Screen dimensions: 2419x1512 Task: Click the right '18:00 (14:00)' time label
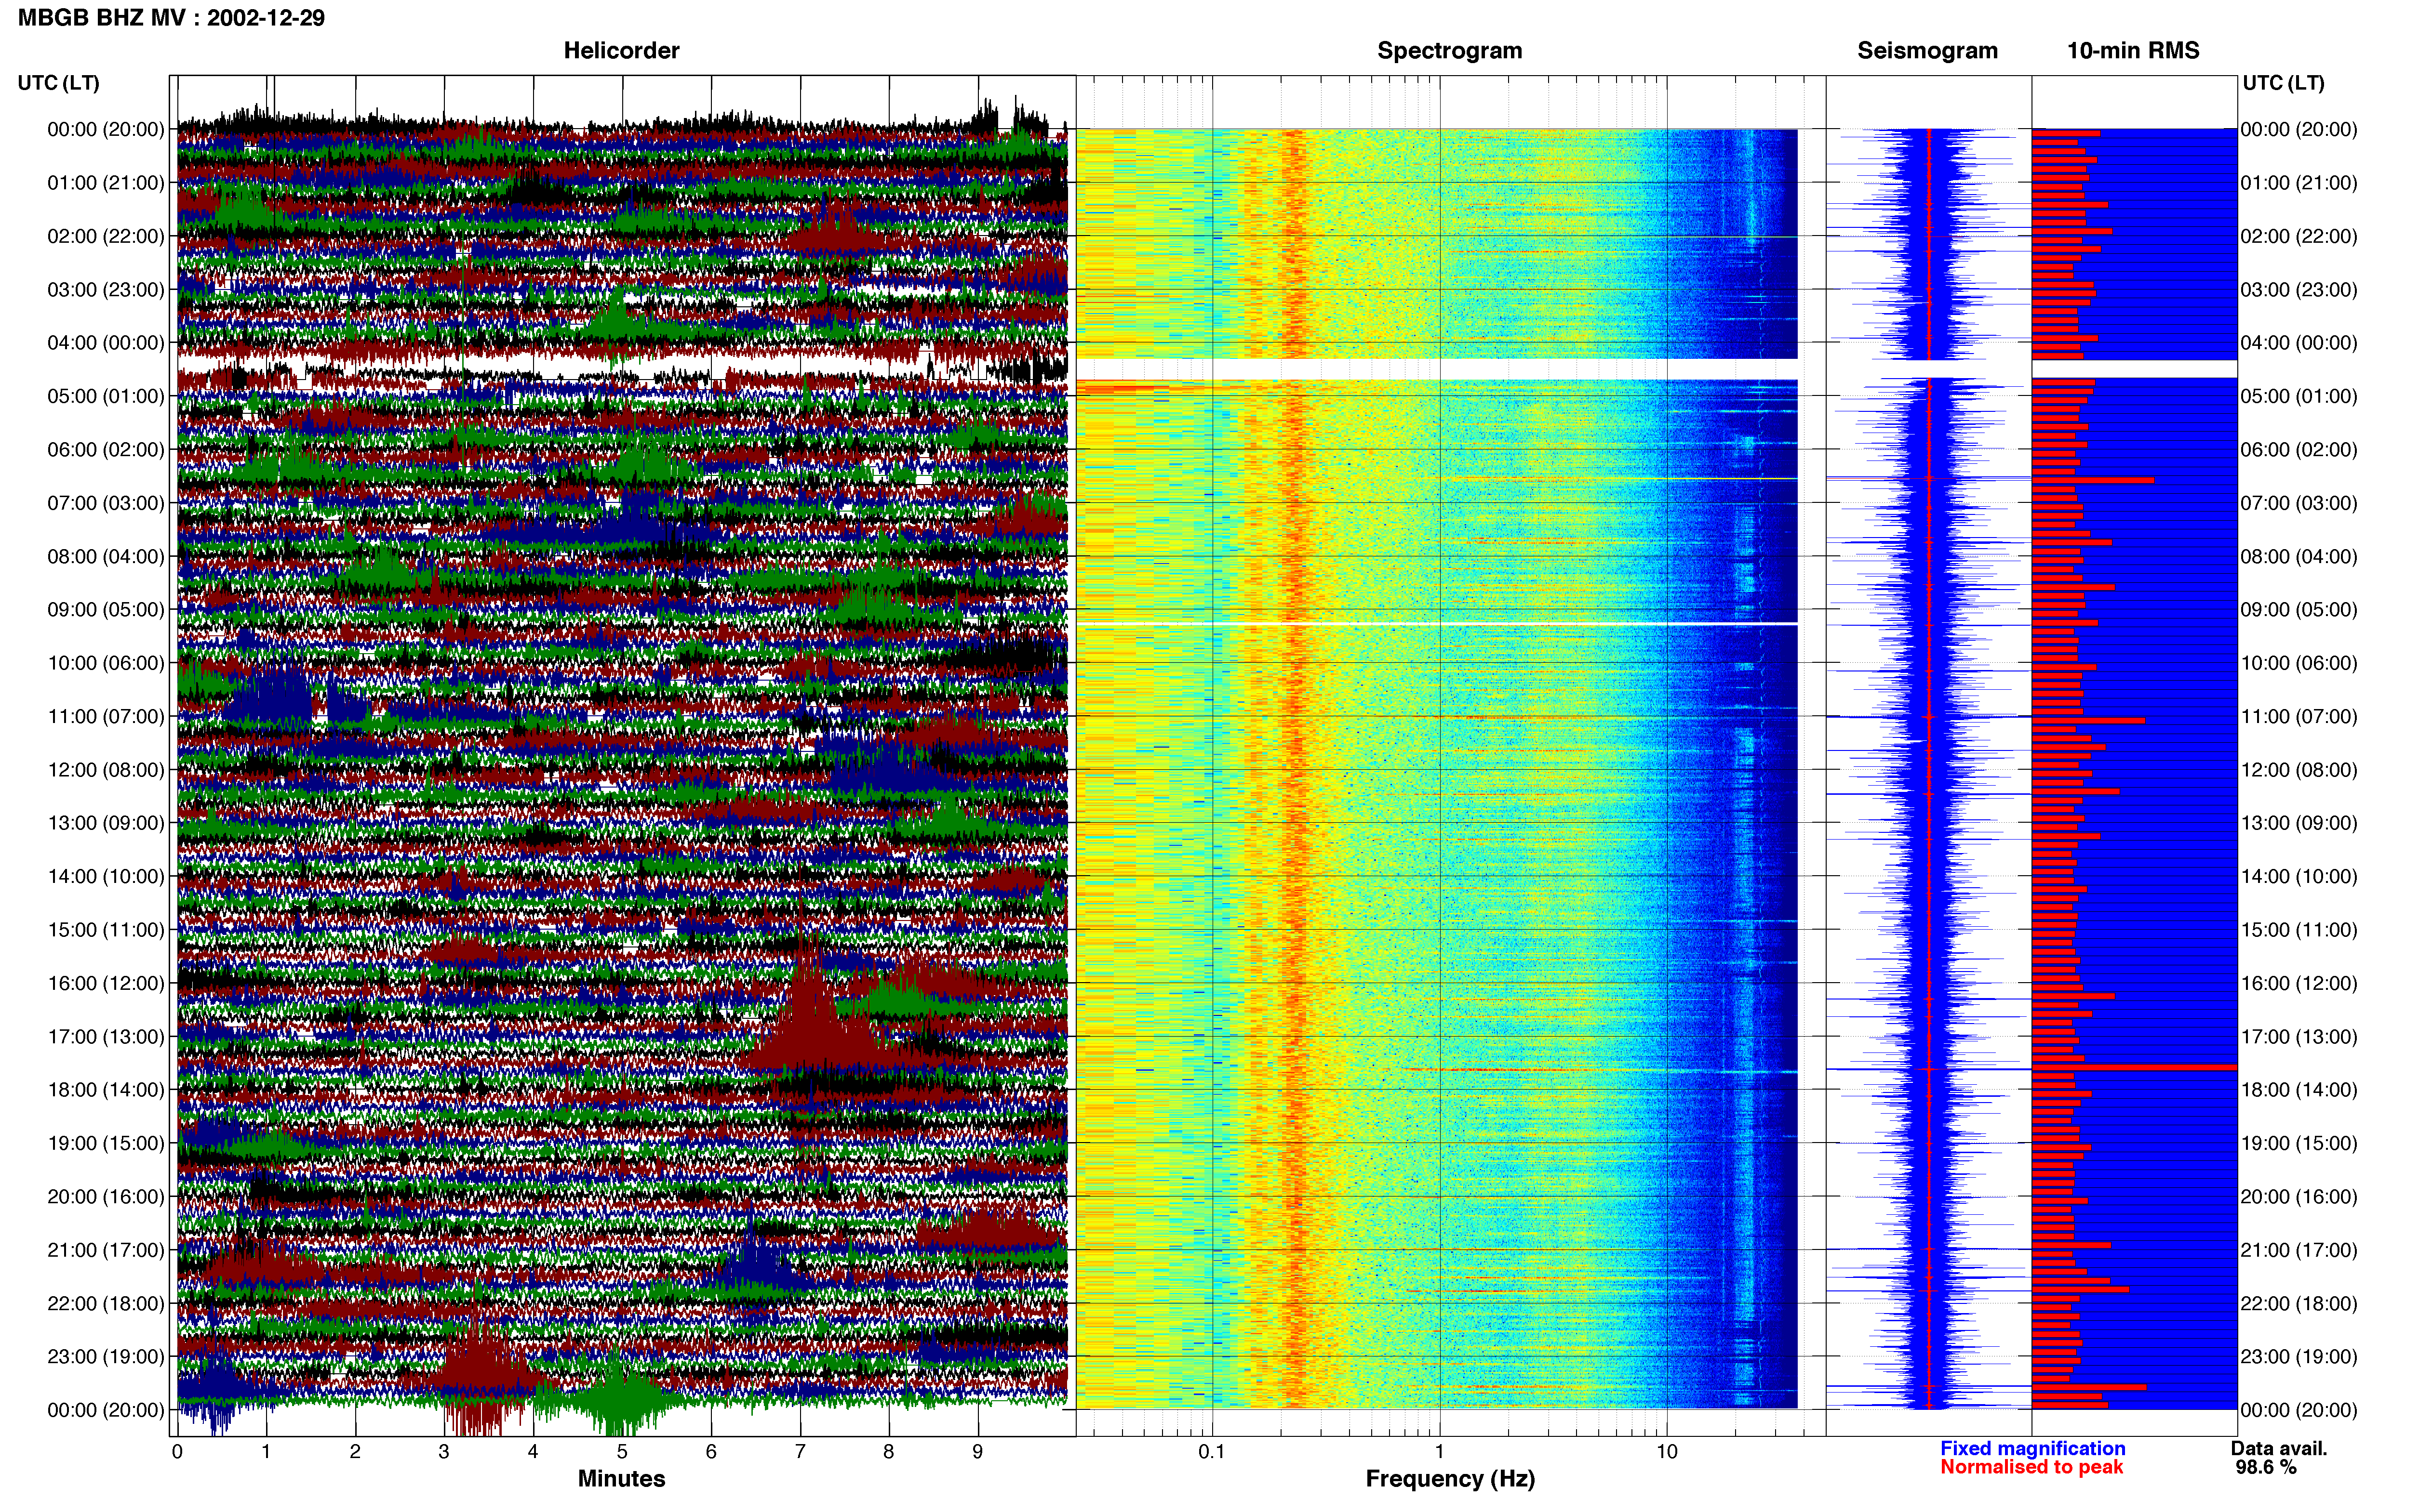click(2299, 1090)
